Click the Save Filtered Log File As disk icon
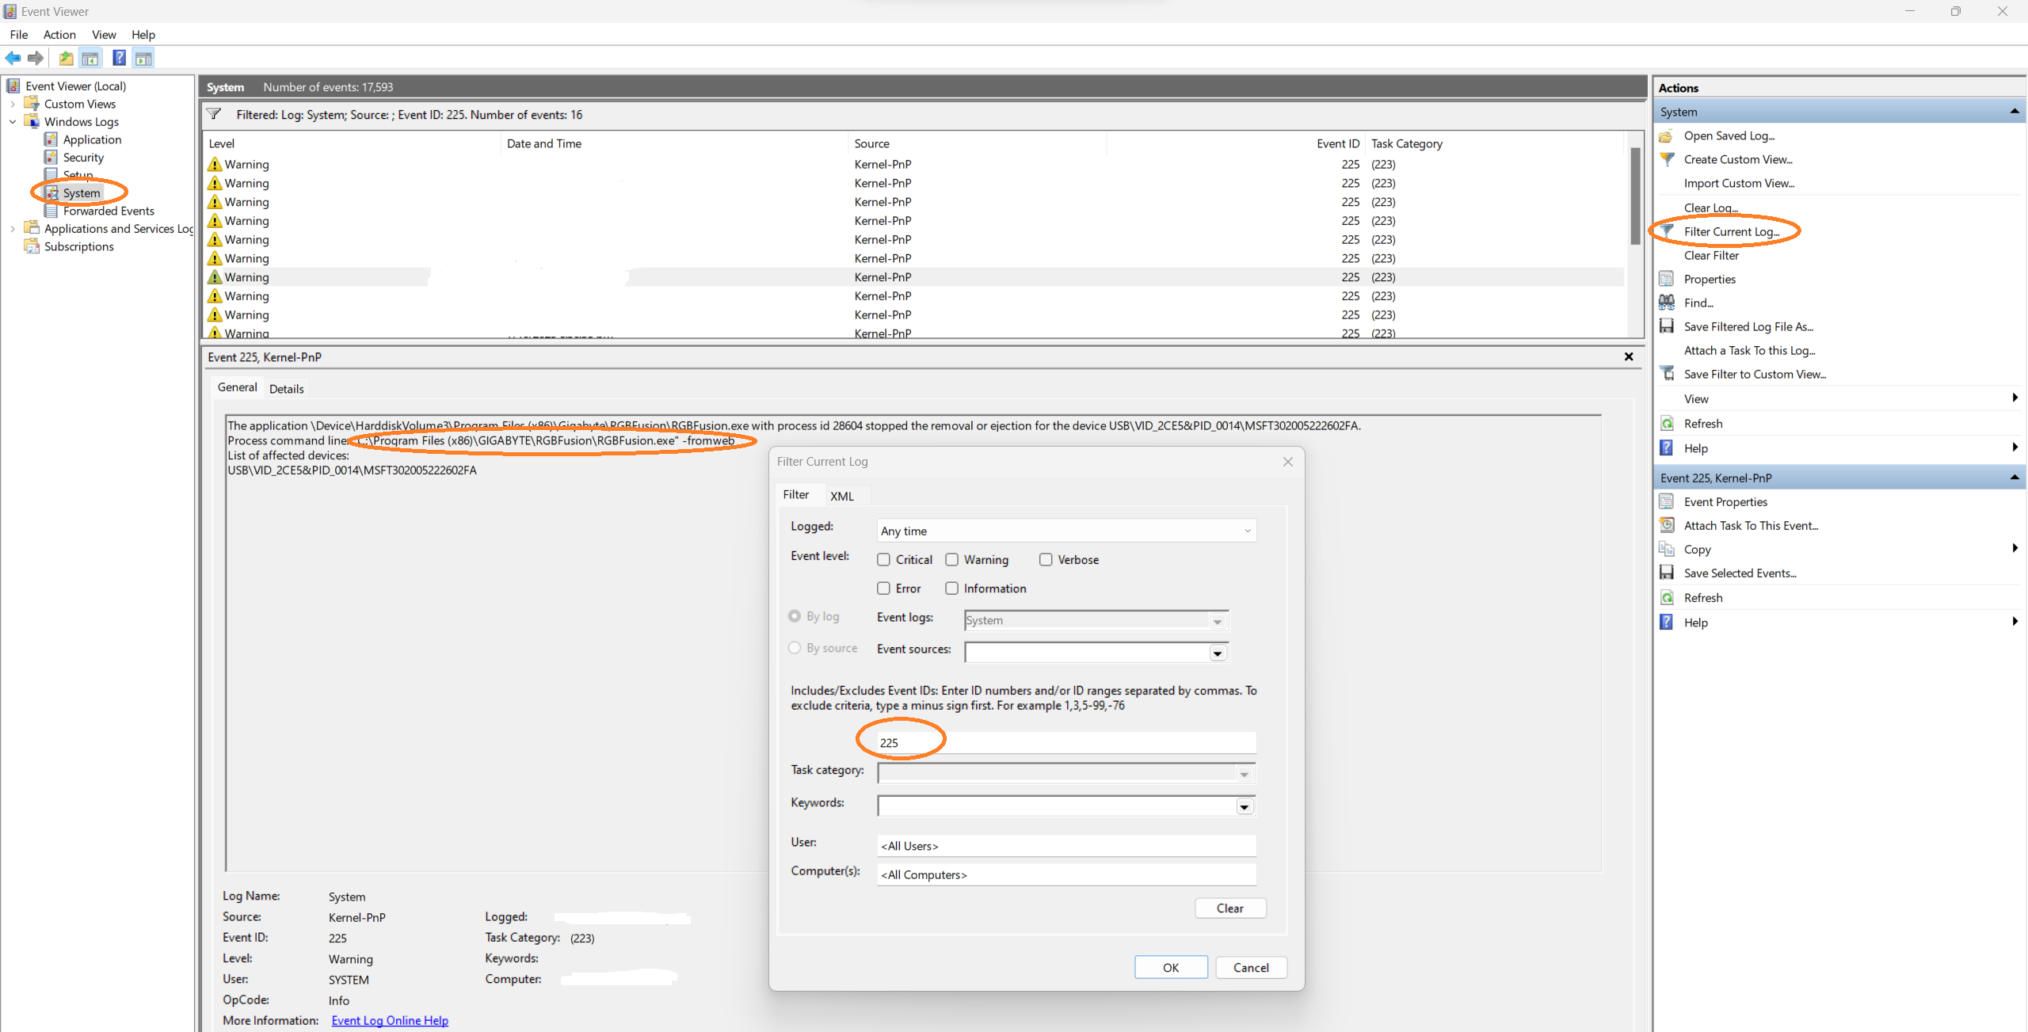The image size is (2028, 1032). tap(1668, 326)
